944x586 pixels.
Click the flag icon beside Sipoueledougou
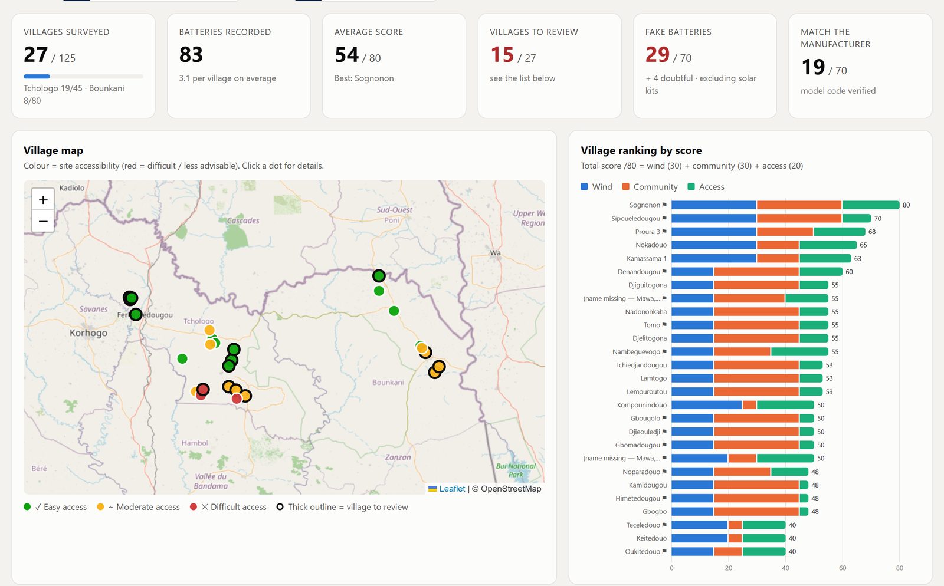664,219
